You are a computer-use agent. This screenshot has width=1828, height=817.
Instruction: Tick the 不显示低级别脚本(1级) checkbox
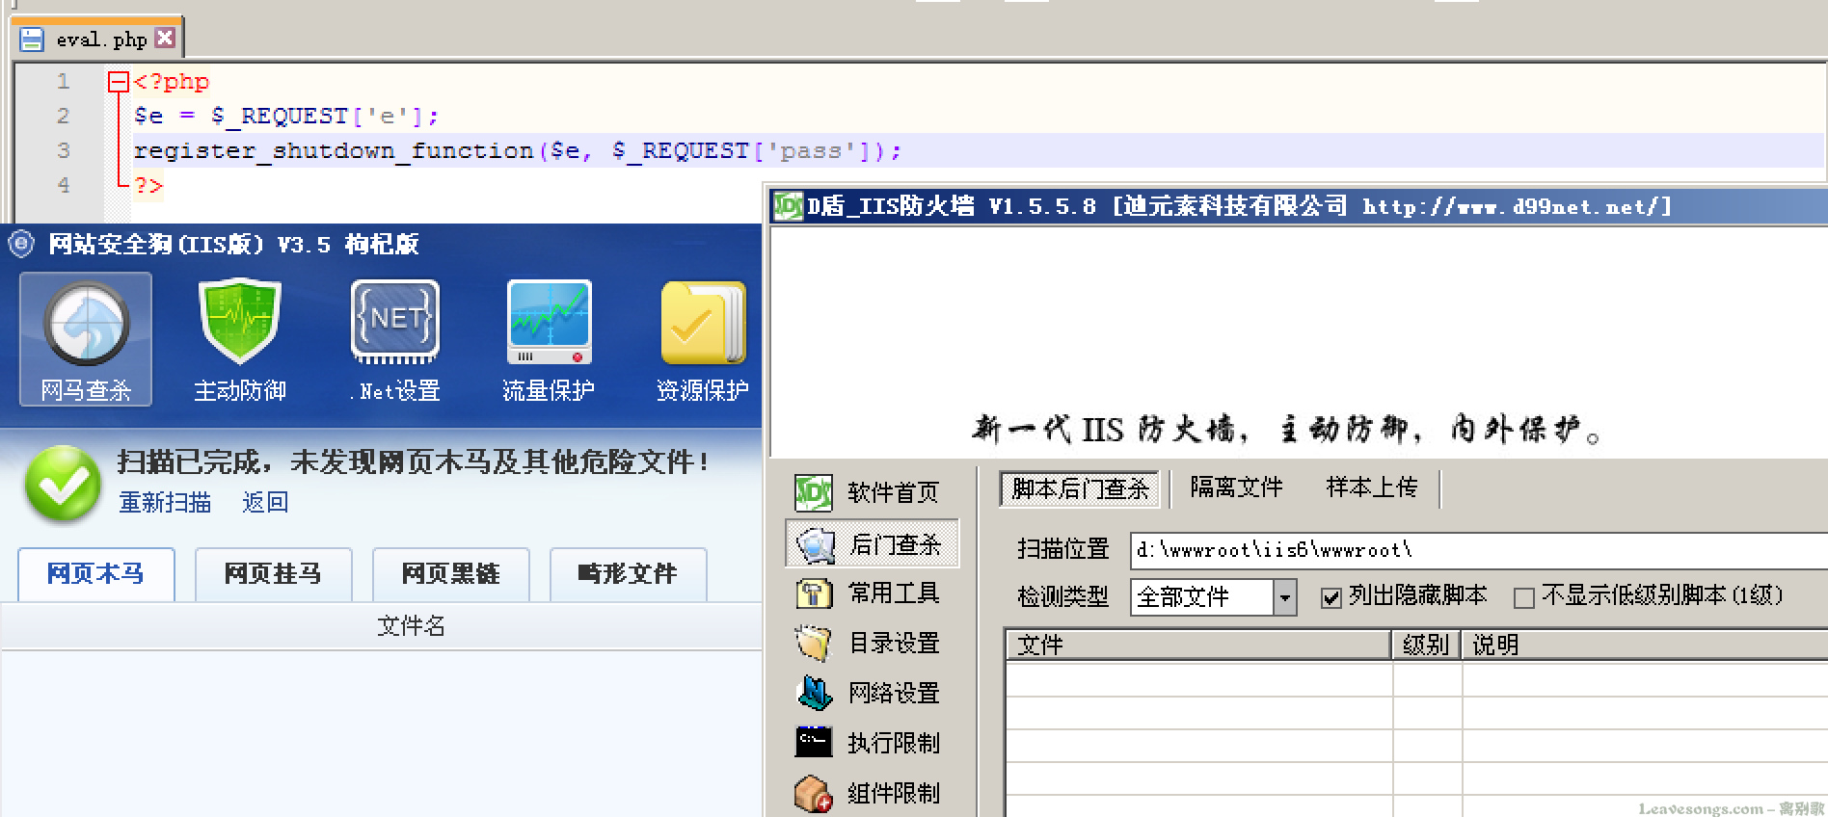pos(1524,598)
